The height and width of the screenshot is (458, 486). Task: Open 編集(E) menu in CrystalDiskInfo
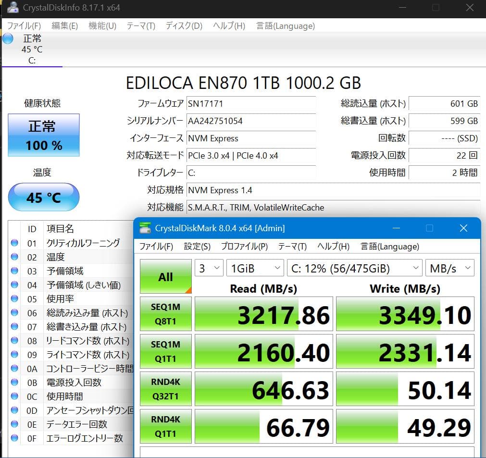coord(64,26)
